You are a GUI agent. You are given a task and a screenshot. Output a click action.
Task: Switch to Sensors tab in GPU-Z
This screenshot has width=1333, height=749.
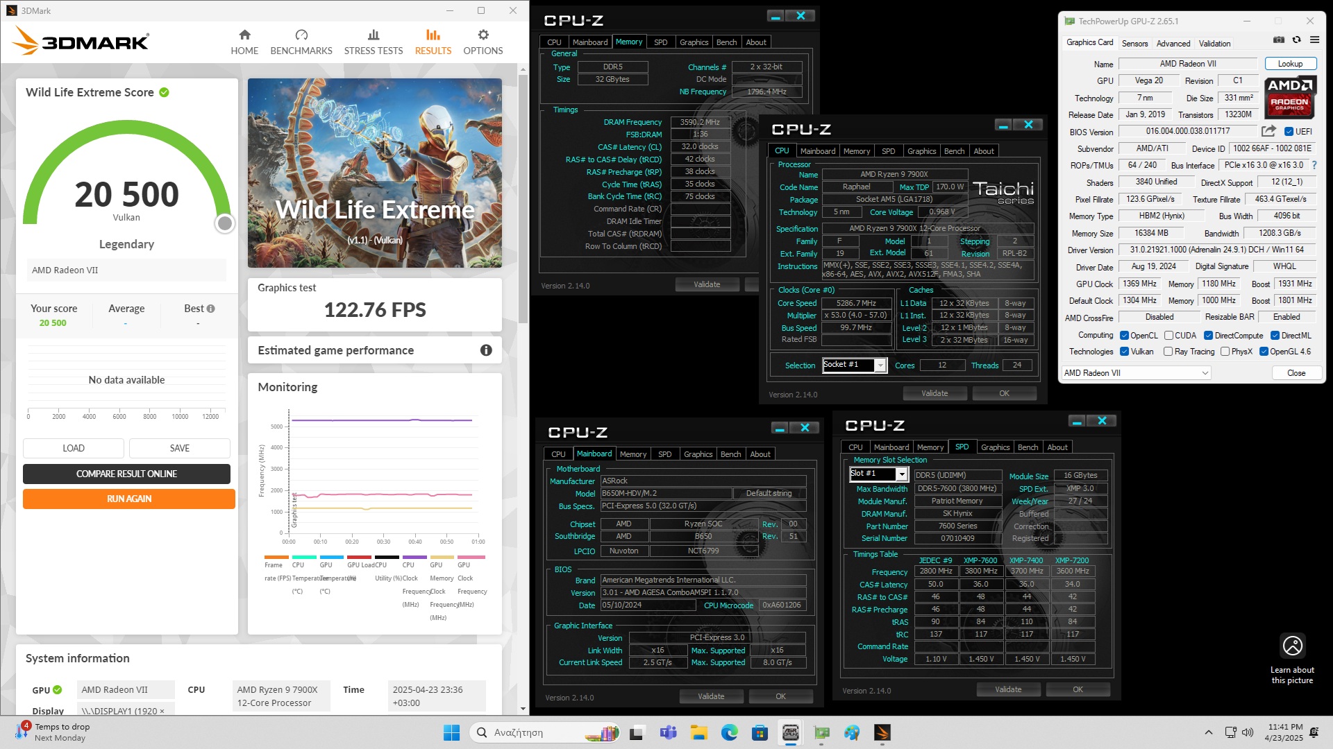tap(1134, 43)
